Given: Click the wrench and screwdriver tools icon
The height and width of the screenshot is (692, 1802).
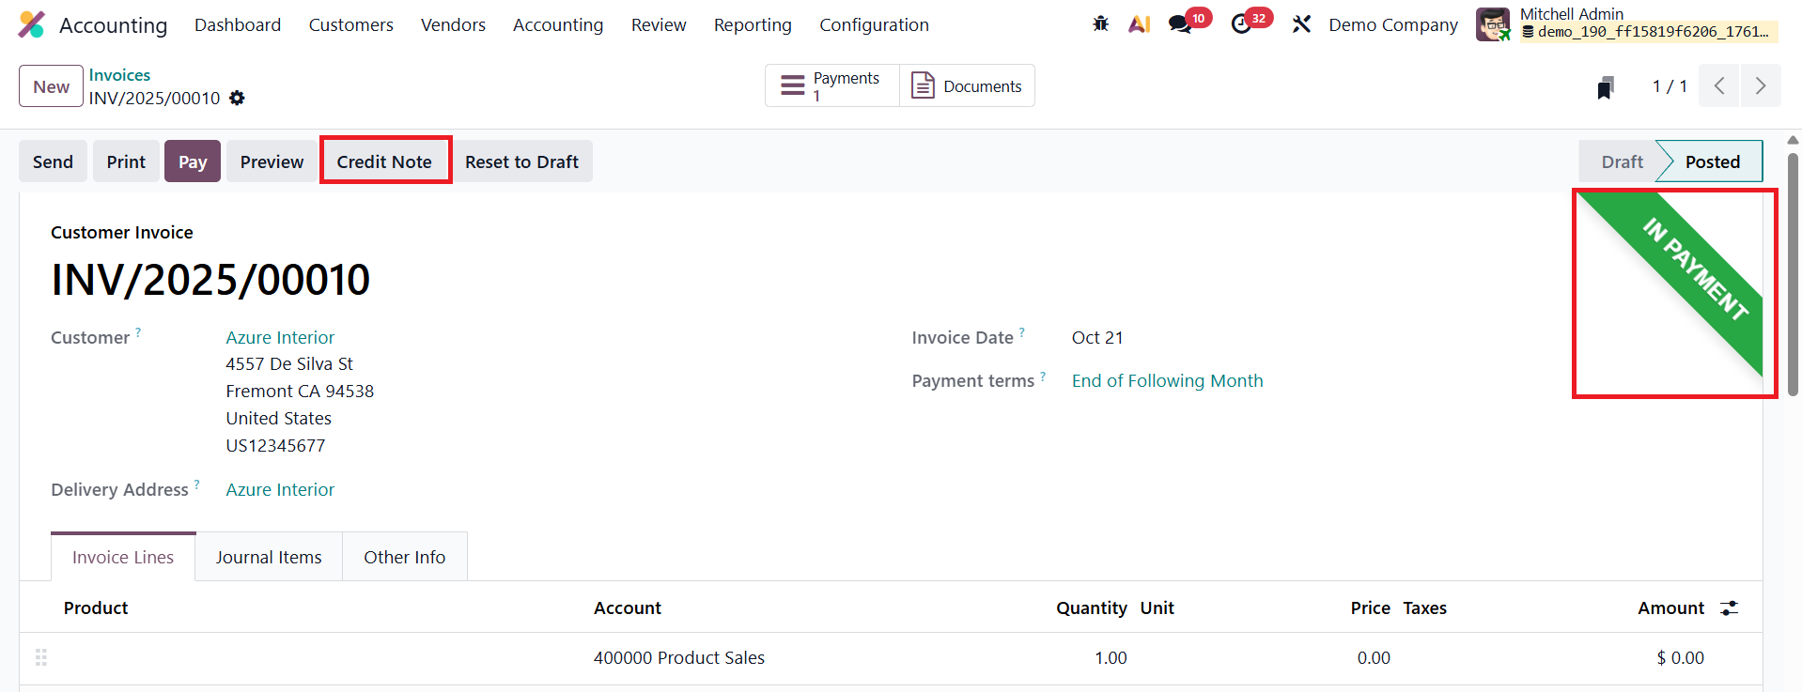Looking at the screenshot, I should click(1301, 24).
